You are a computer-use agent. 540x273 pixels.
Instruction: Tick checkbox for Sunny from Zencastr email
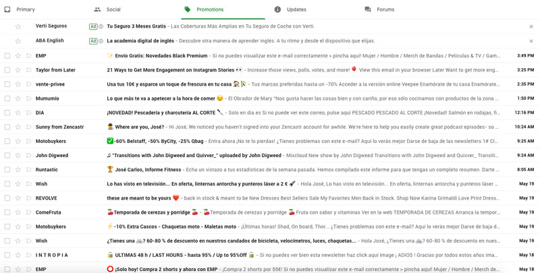7,127
